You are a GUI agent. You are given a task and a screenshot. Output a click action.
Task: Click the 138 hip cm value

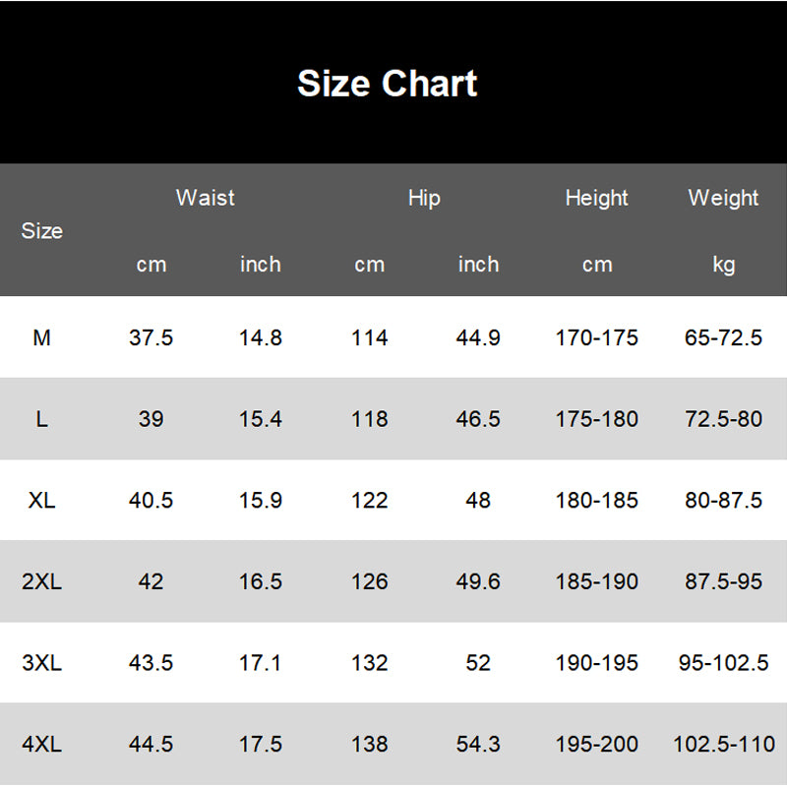click(x=369, y=744)
